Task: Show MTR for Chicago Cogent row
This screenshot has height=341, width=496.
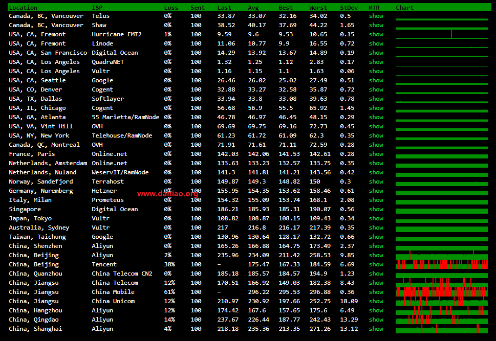Action: click(376, 108)
